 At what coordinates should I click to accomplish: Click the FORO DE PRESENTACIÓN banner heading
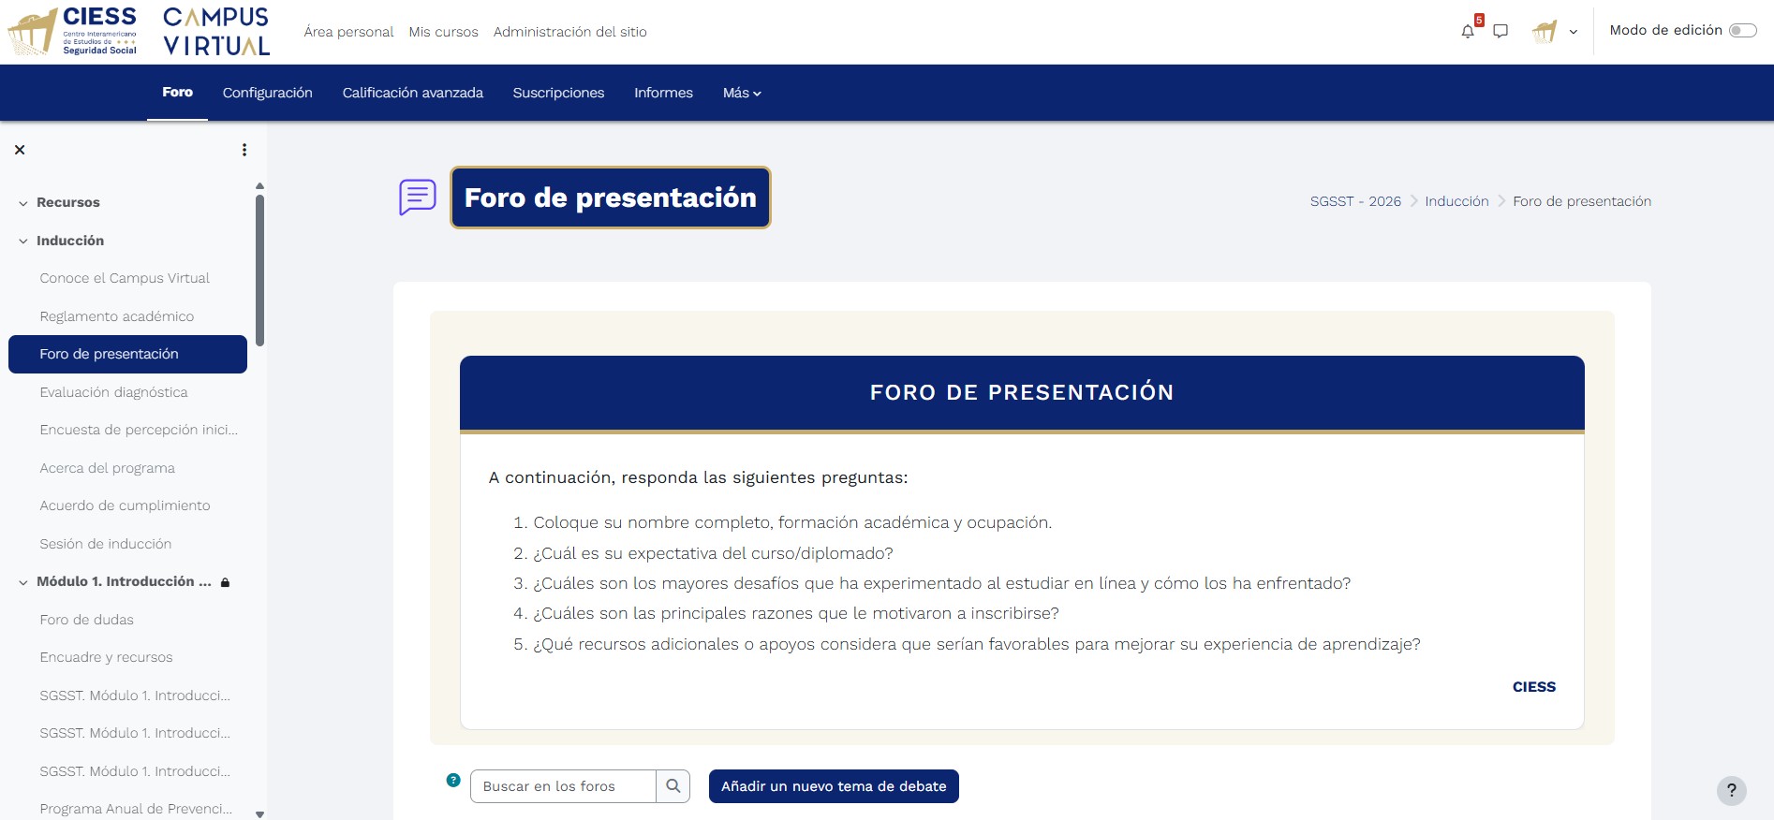click(x=1022, y=392)
